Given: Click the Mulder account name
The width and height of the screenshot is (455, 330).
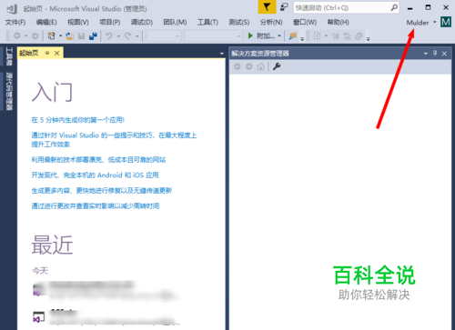Looking at the screenshot, I should pos(418,23).
